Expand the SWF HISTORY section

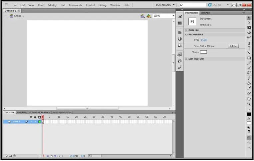pos(186,59)
